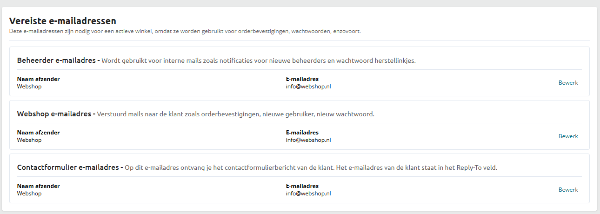Click the Contactformulier description mentioning the Reply-To veld
600x214 pixels.
[x=311, y=168]
